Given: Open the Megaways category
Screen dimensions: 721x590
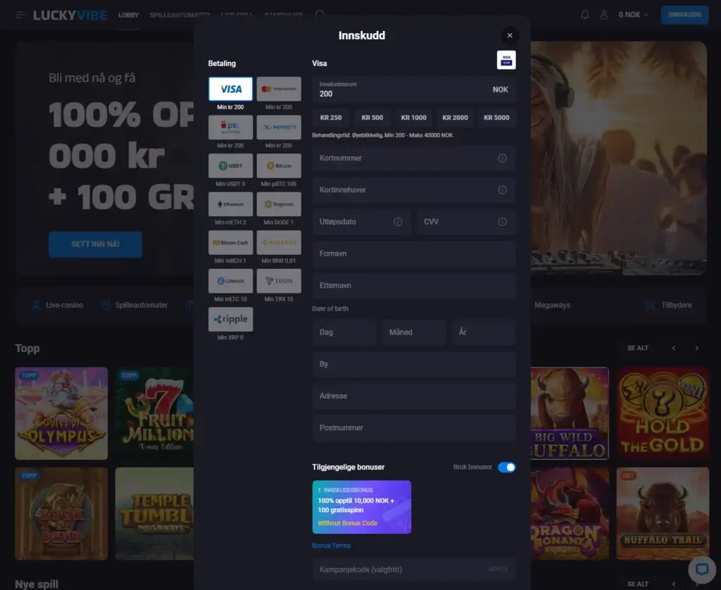Looking at the screenshot, I should tap(552, 305).
